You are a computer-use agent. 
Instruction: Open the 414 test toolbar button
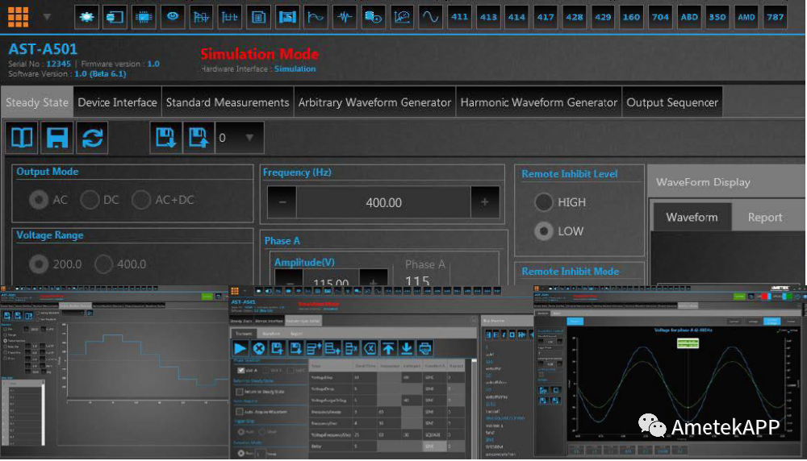[x=516, y=17]
